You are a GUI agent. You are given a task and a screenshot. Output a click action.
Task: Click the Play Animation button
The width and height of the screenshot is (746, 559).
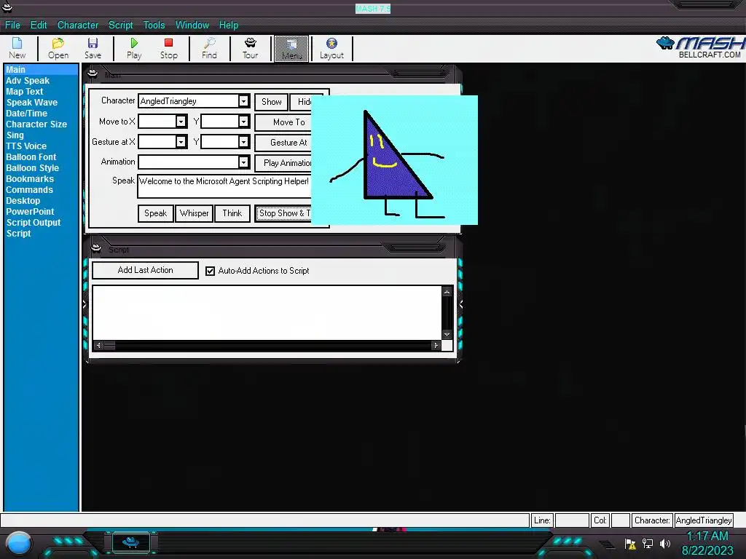click(x=283, y=163)
